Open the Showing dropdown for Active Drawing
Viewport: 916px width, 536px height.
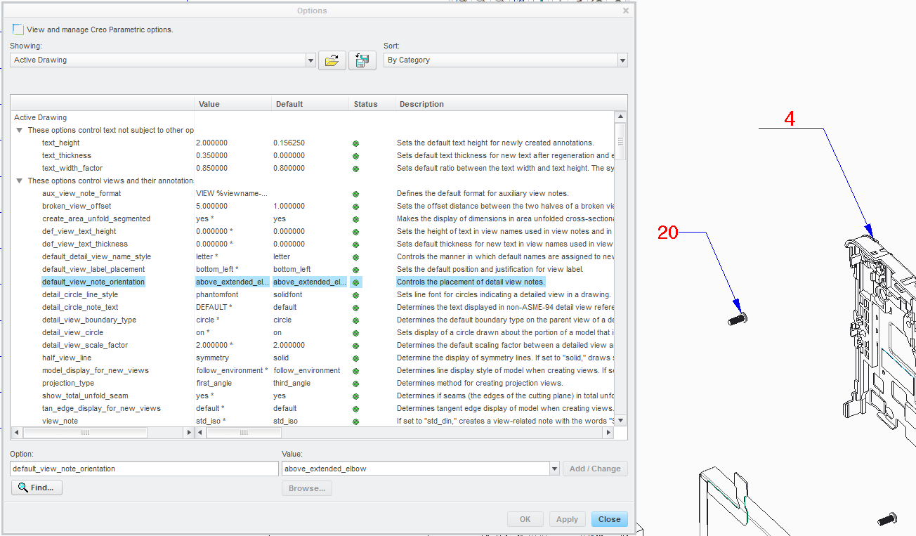pyautogui.click(x=310, y=60)
